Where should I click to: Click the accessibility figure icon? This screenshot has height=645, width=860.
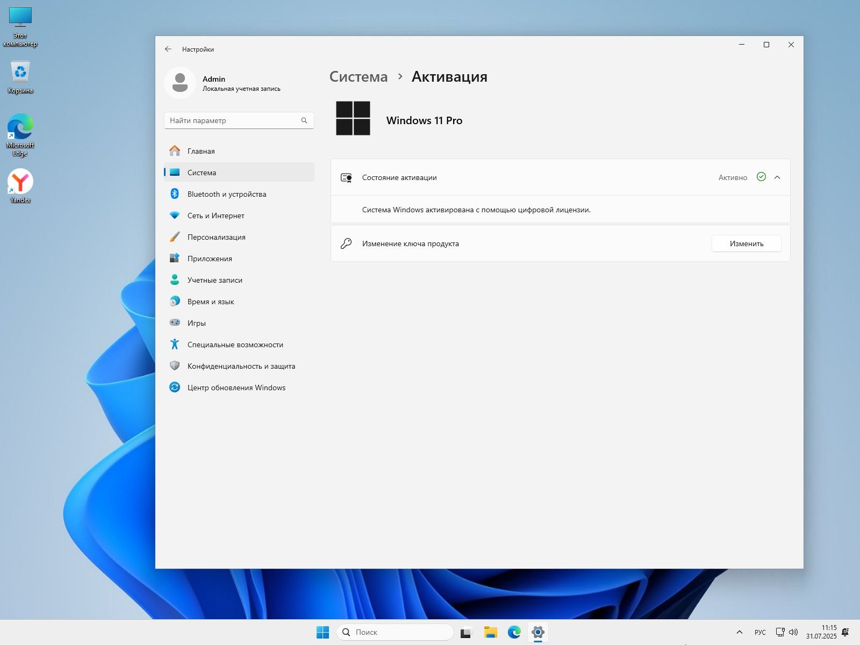[x=175, y=344]
